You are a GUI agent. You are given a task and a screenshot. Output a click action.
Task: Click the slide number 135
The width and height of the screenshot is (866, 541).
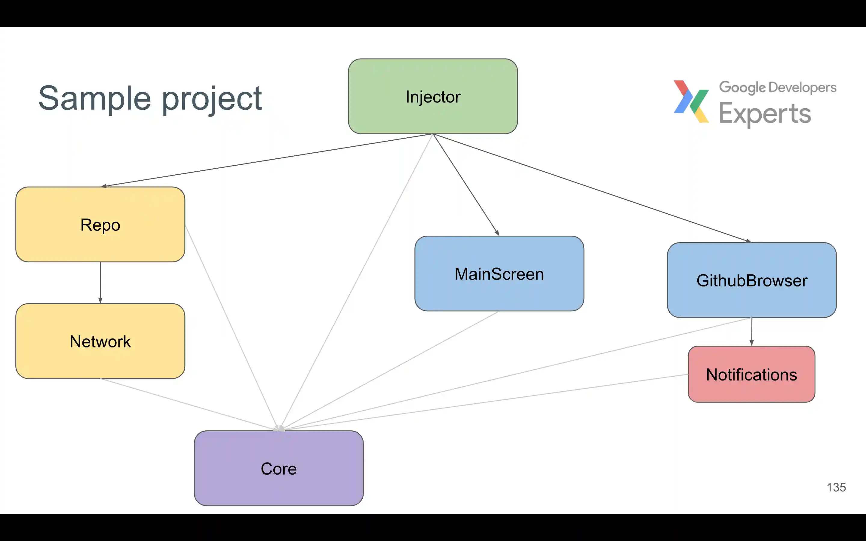[836, 487]
